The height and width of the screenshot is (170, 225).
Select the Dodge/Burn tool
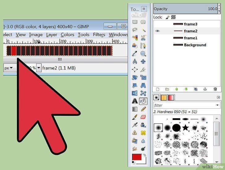[143, 149]
